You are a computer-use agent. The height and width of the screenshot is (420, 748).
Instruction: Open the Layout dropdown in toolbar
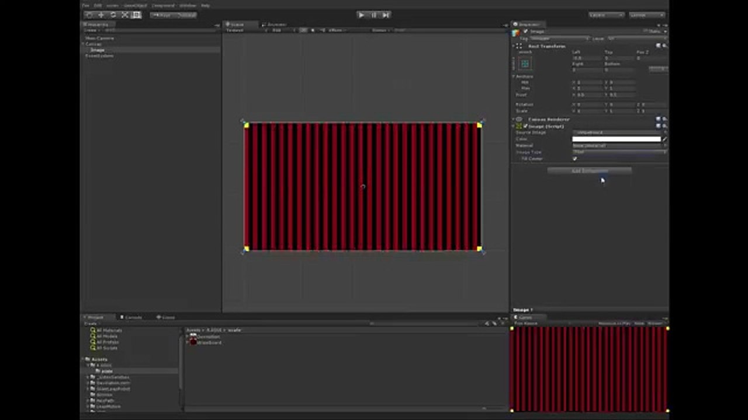tap(647, 15)
